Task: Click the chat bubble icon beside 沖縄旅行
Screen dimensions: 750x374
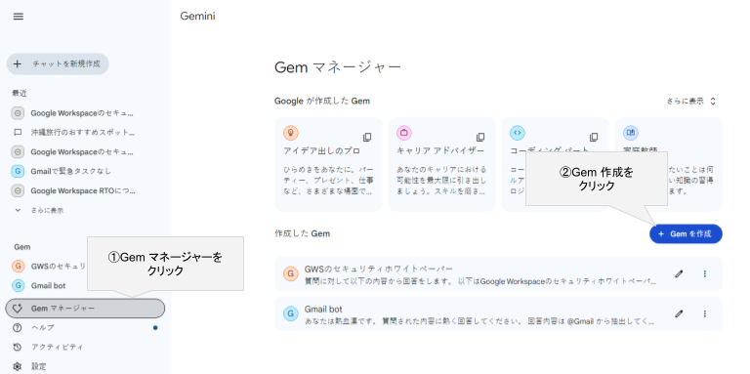Action: coord(18,133)
